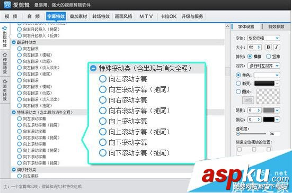This screenshot has width=292, height=193.
Task: Toggle italic I formatting
Action: [x=277, y=47]
